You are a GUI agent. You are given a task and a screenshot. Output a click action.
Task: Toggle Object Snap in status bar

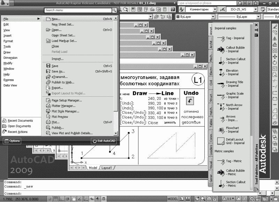coord(74,199)
